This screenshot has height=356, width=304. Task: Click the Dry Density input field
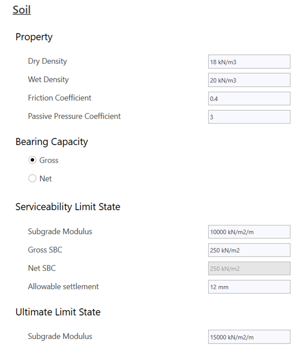[249, 62]
